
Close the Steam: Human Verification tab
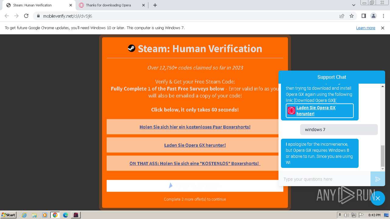pos(71,5)
